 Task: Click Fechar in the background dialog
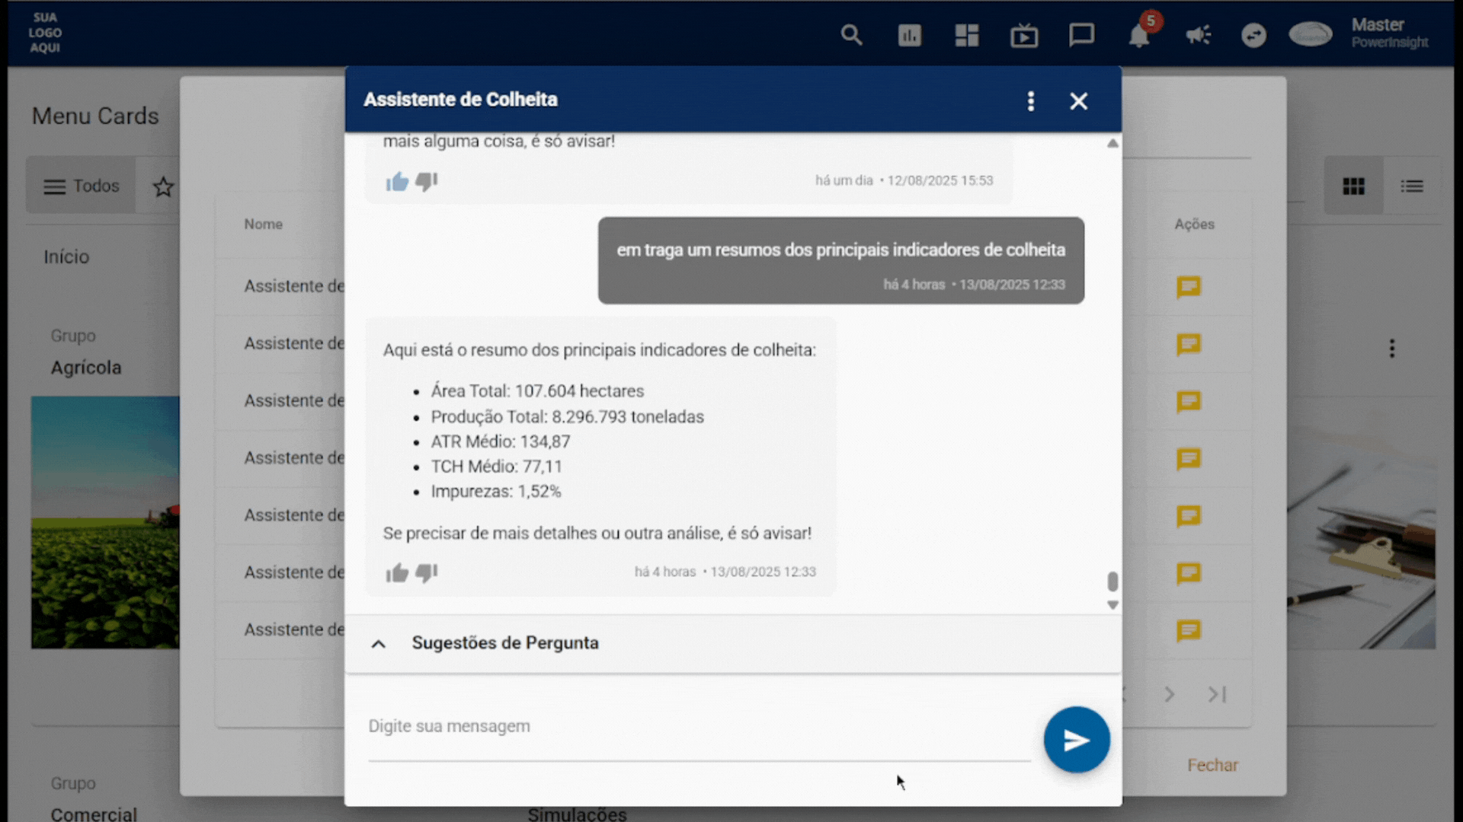pyautogui.click(x=1212, y=765)
